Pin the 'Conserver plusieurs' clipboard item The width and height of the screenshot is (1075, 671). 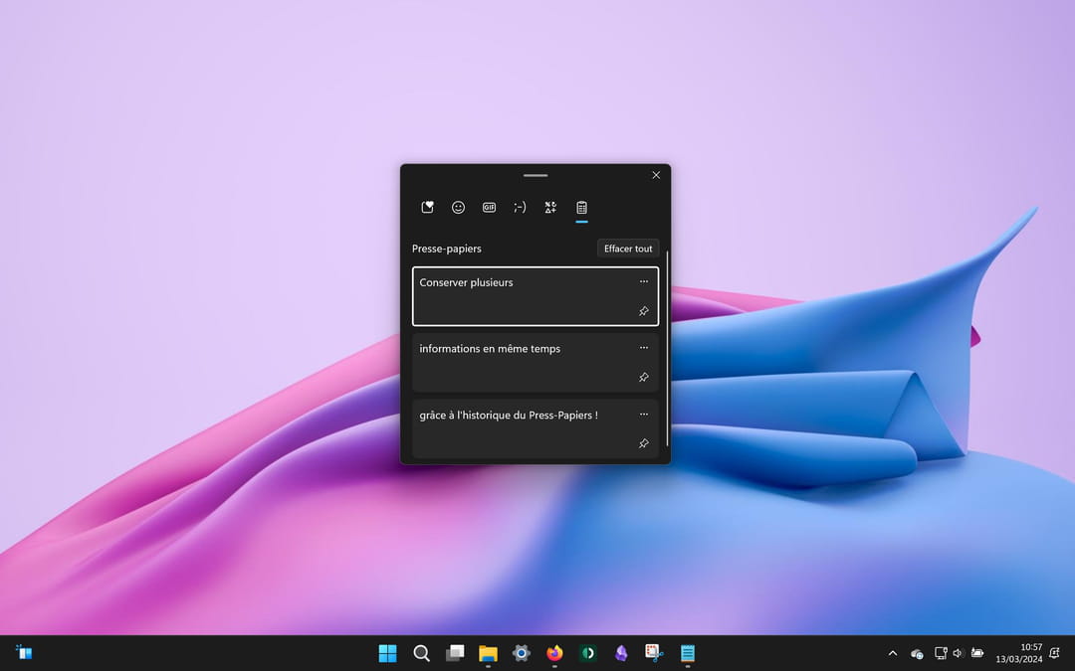[644, 311]
